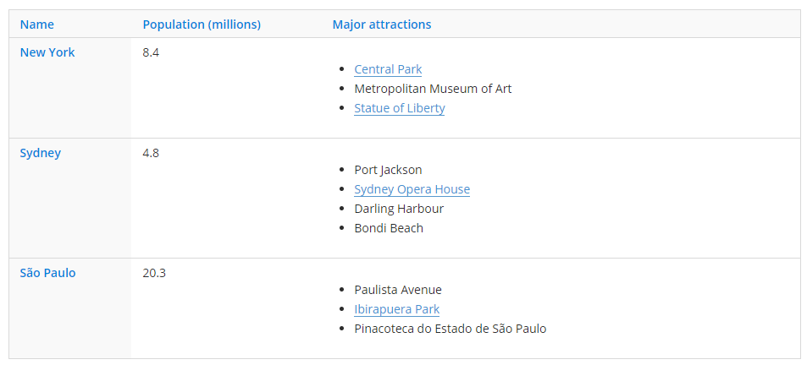Visit the Ibirapuera Park link
The width and height of the screenshot is (807, 365).
point(396,309)
